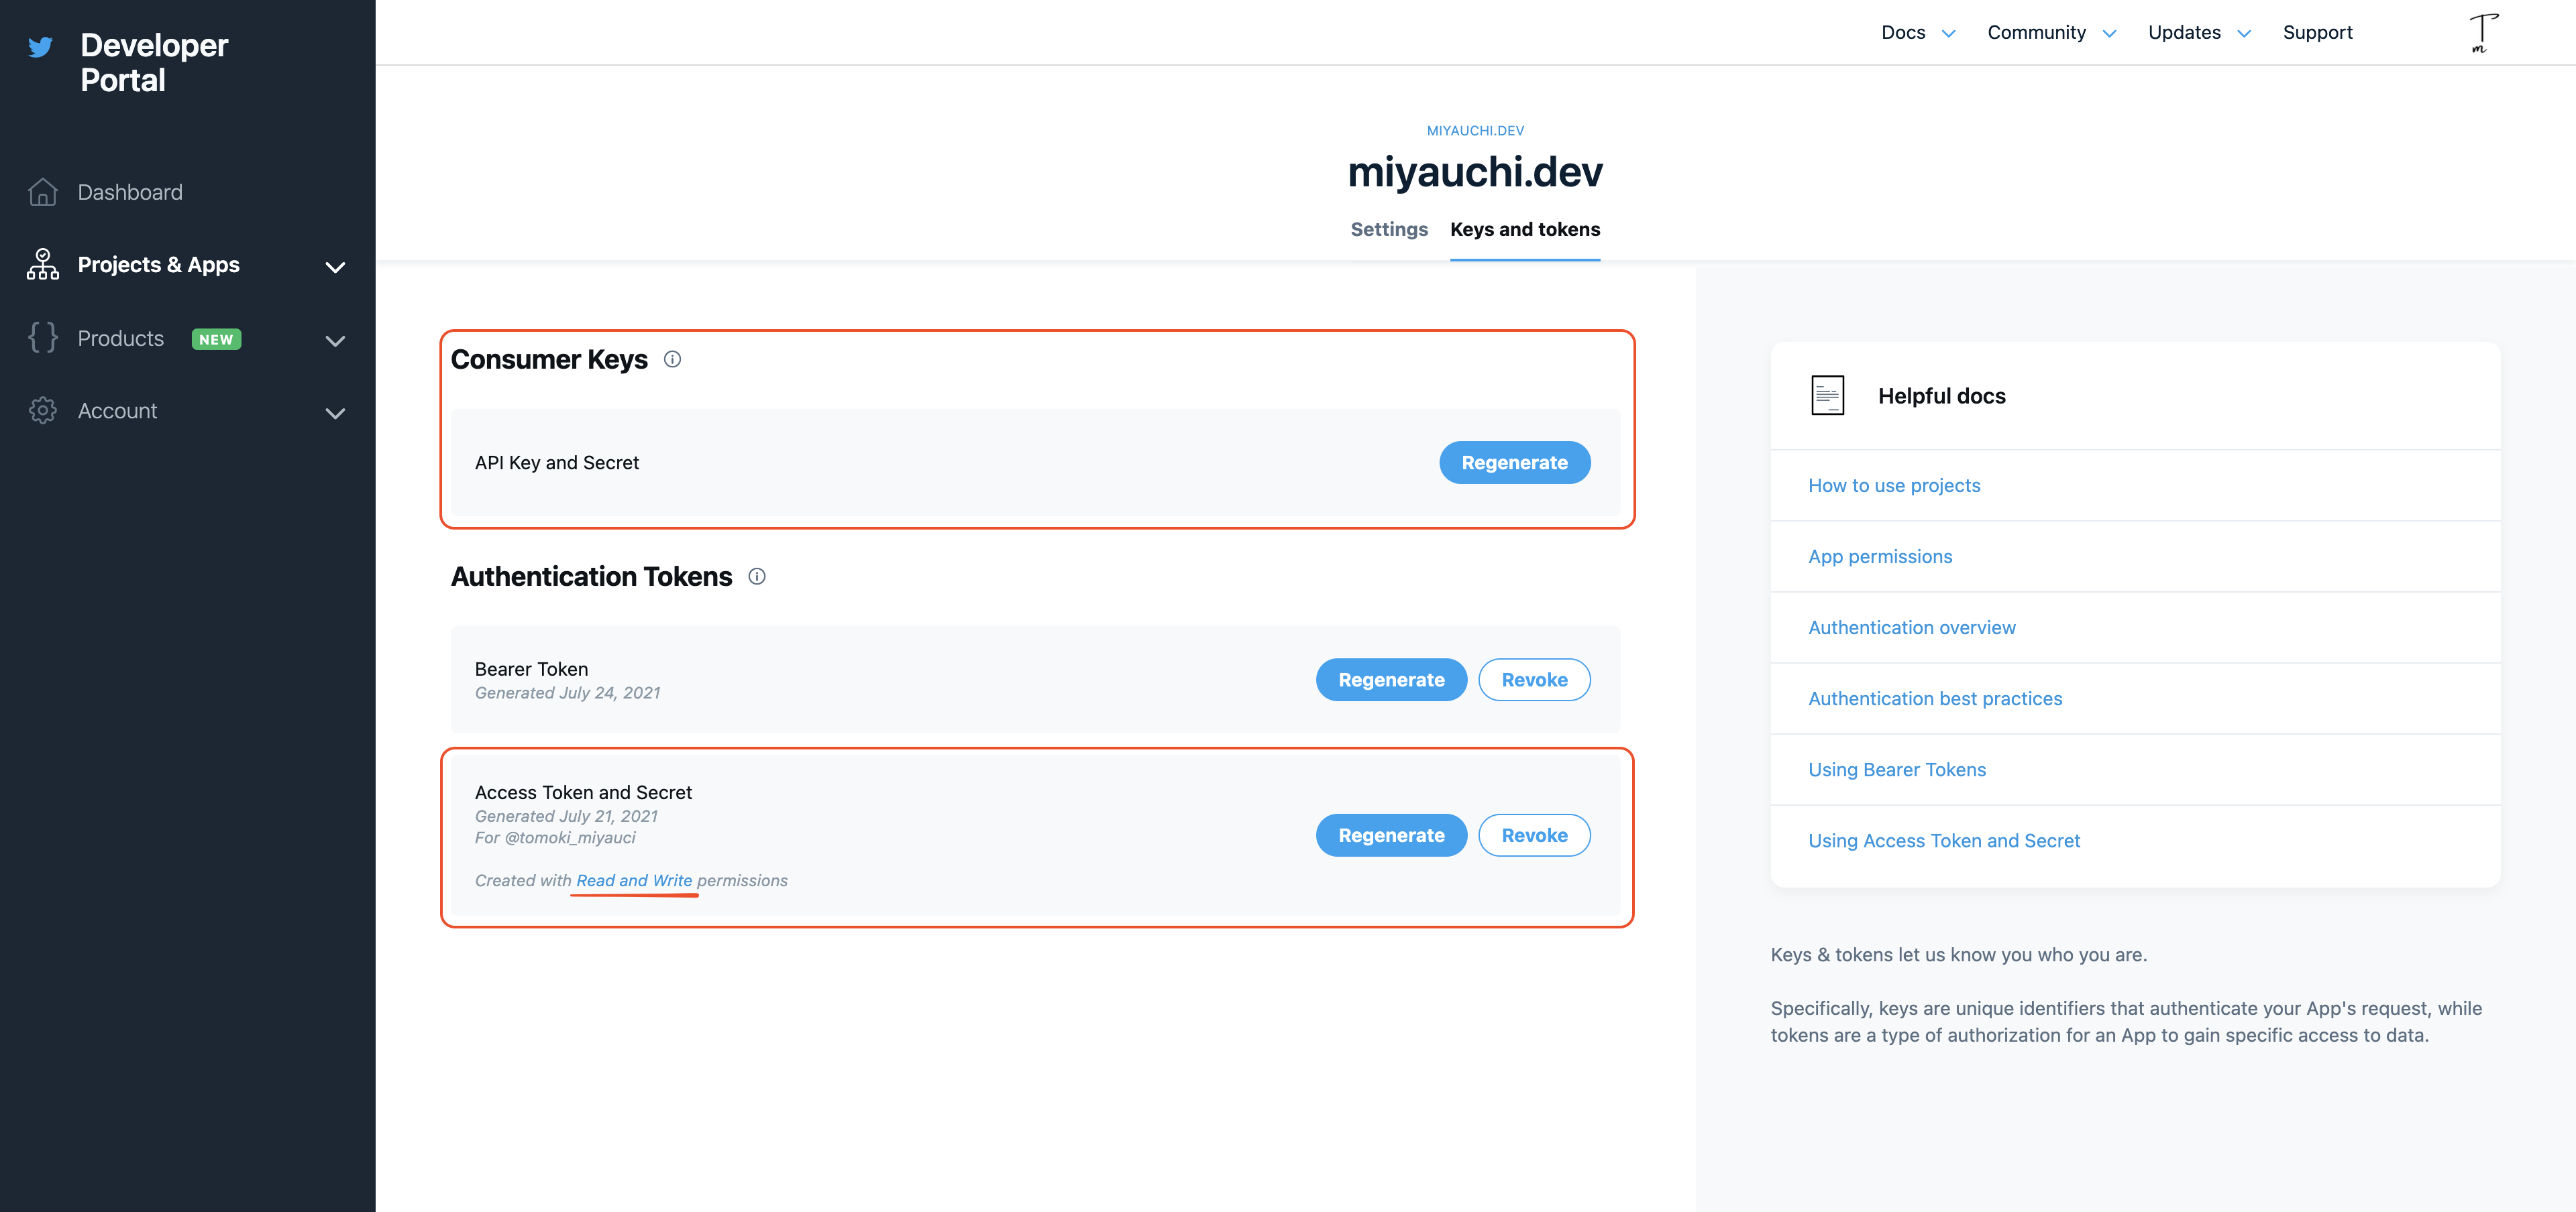Image resolution: width=2576 pixels, height=1212 pixels.
Task: Expand the Products sidebar section
Action: click(x=335, y=341)
